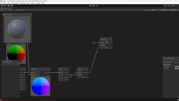This screenshot has width=179, height=101.
Task: Click the Pause button in the Unity toolbar
Action: [x=94, y=6]
